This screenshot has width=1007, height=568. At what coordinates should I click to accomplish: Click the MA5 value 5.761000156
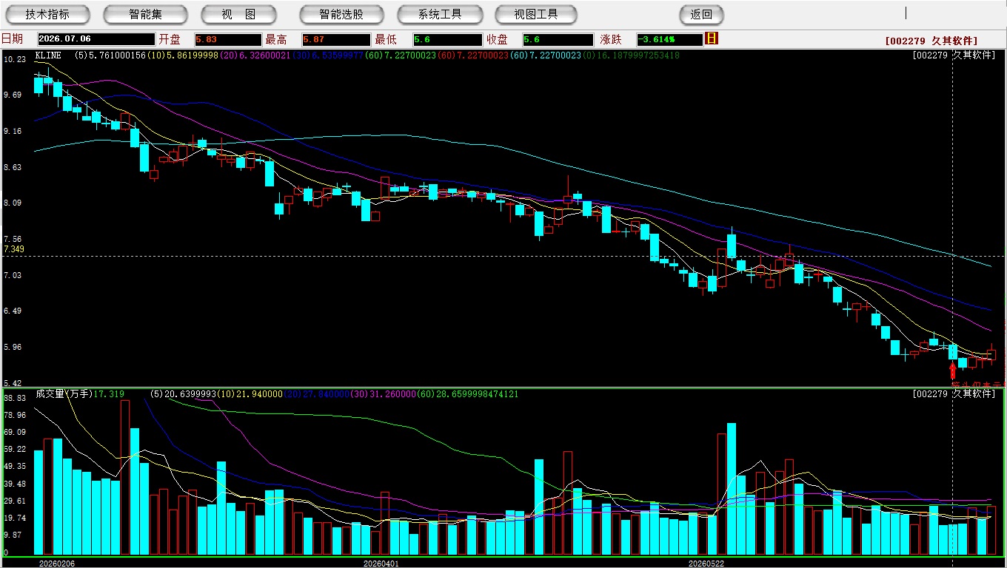[x=118, y=55]
